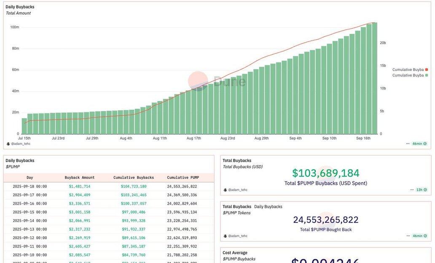Screen dimensions: 435x263
Task: Open the @adam_tehc link under the Daily Buybacks chart
Action: click(21, 144)
